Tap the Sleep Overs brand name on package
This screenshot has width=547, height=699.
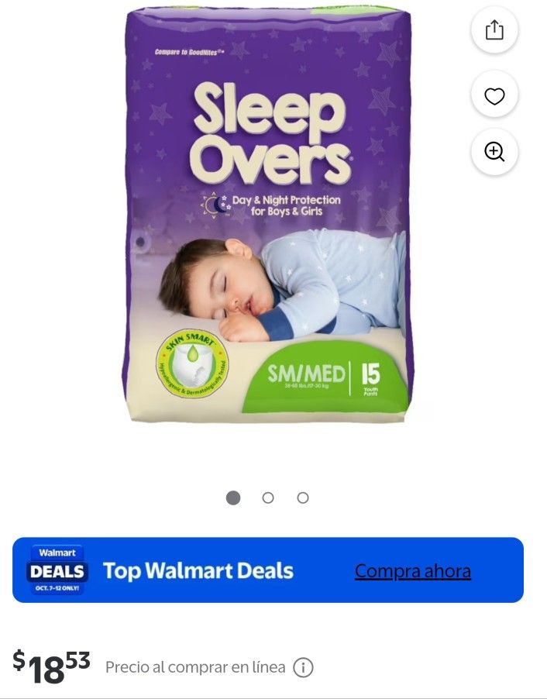[270, 133]
